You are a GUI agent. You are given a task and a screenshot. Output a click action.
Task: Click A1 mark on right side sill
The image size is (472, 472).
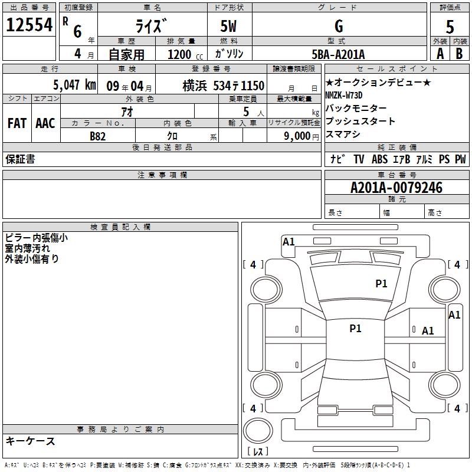pos(454,315)
